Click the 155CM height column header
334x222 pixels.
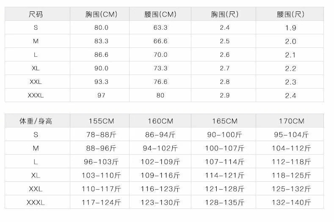coord(101,121)
